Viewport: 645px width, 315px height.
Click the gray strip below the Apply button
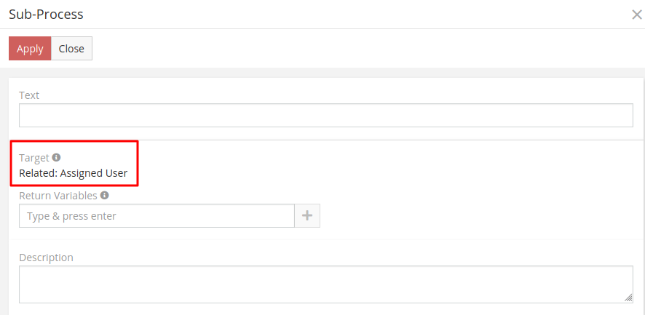[322, 72]
